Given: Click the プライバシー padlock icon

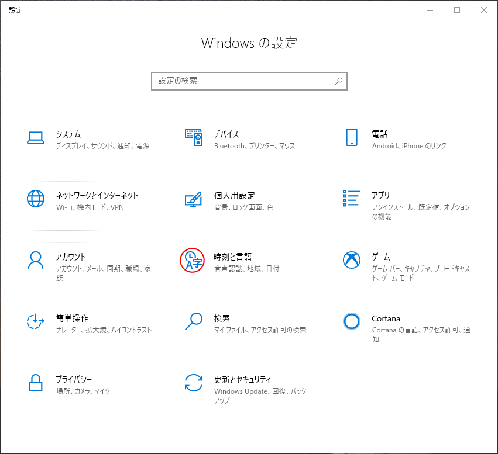Looking at the screenshot, I should coord(36,383).
